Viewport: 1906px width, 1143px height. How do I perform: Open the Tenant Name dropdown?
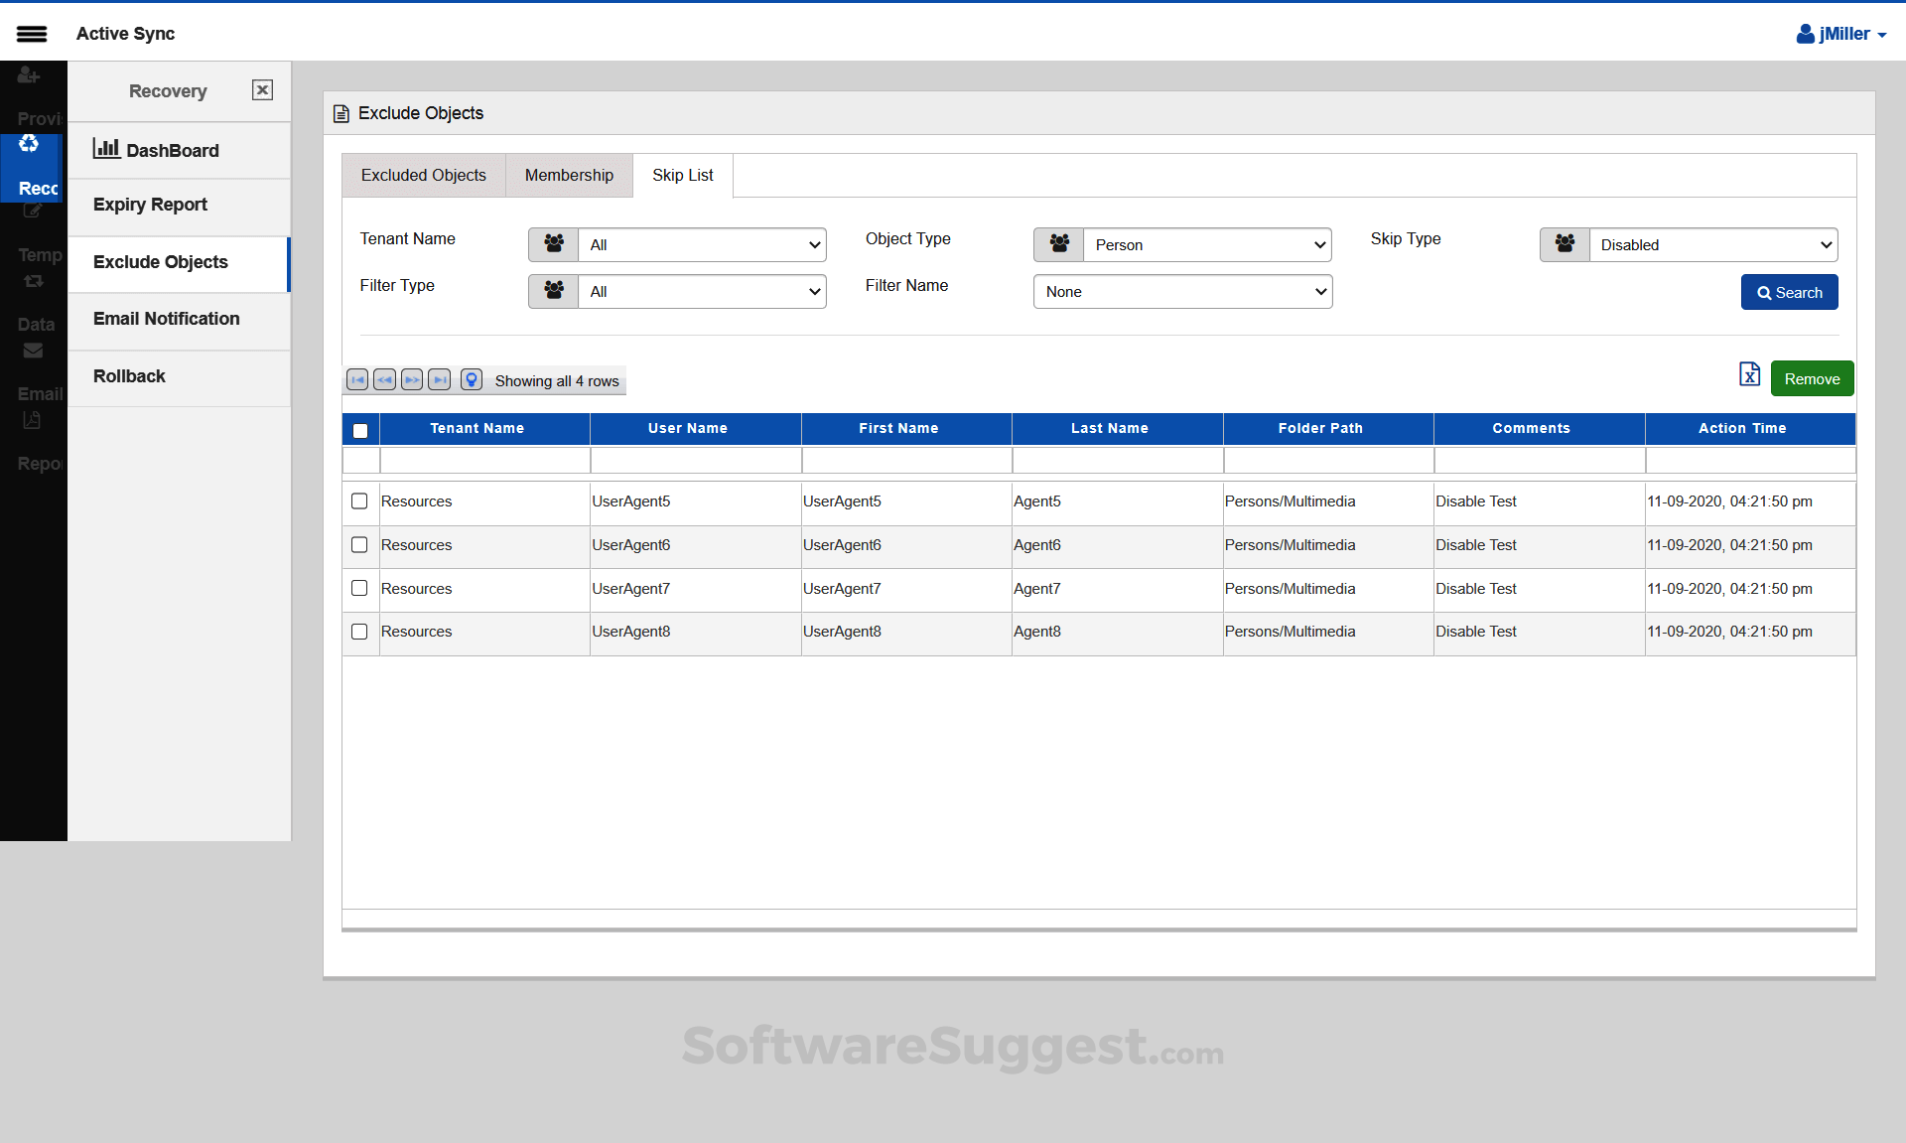click(702, 245)
